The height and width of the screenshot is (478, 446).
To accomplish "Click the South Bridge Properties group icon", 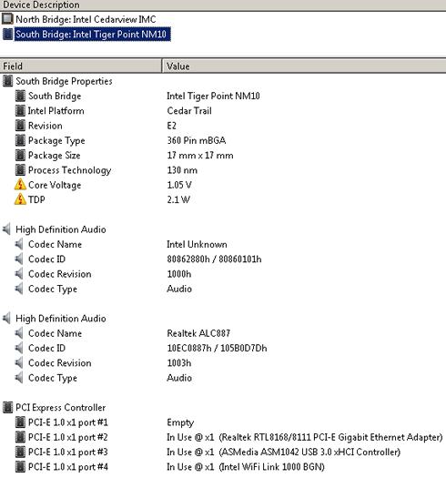I will point(7,81).
